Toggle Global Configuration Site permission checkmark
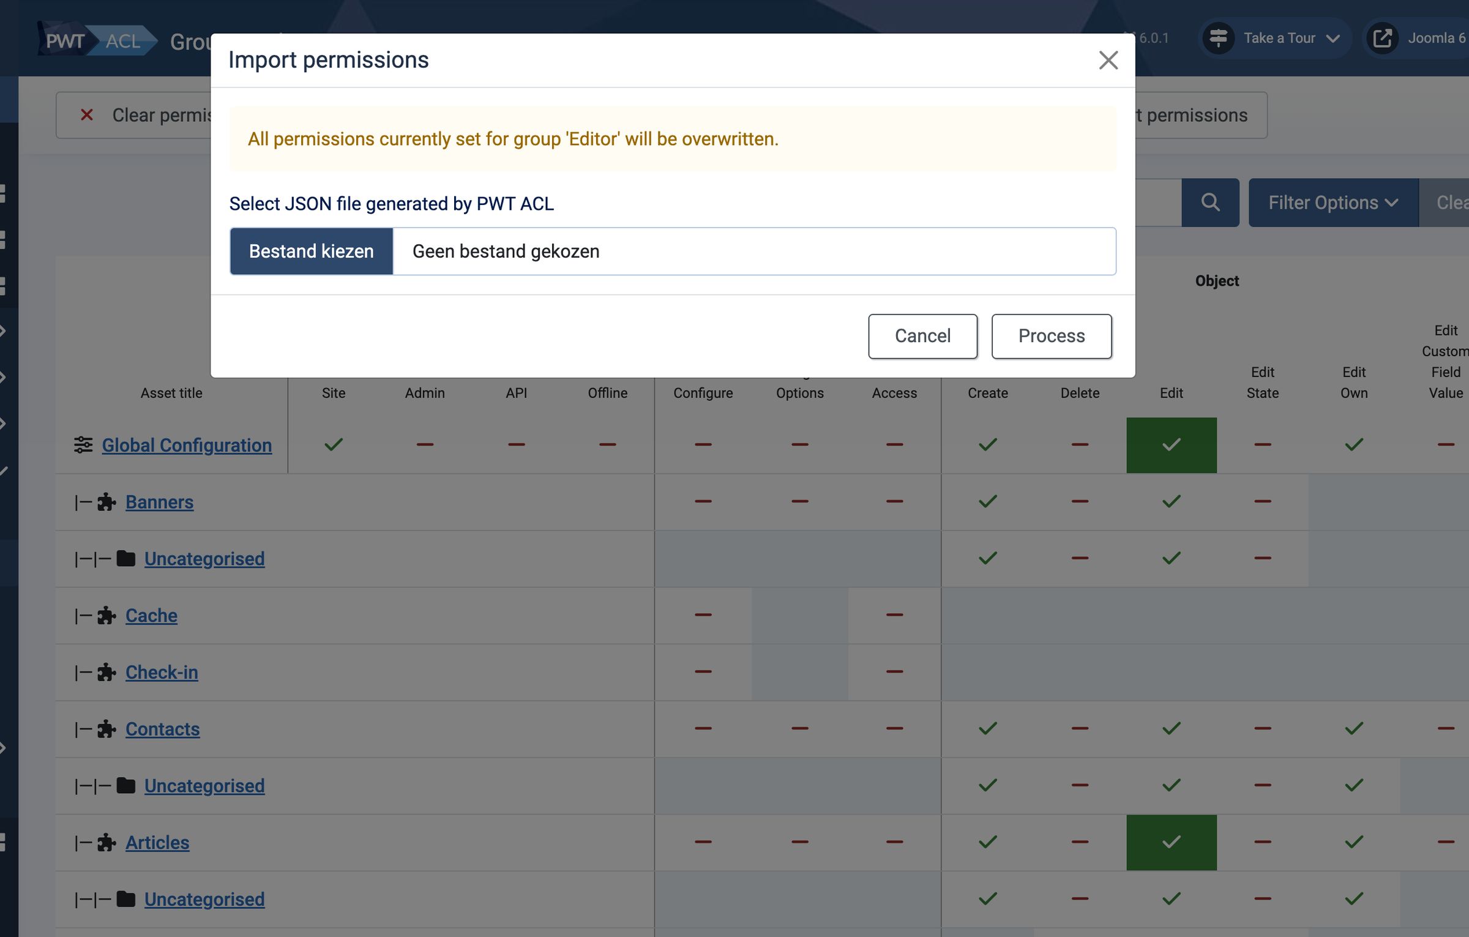This screenshot has height=937, width=1469. click(334, 444)
